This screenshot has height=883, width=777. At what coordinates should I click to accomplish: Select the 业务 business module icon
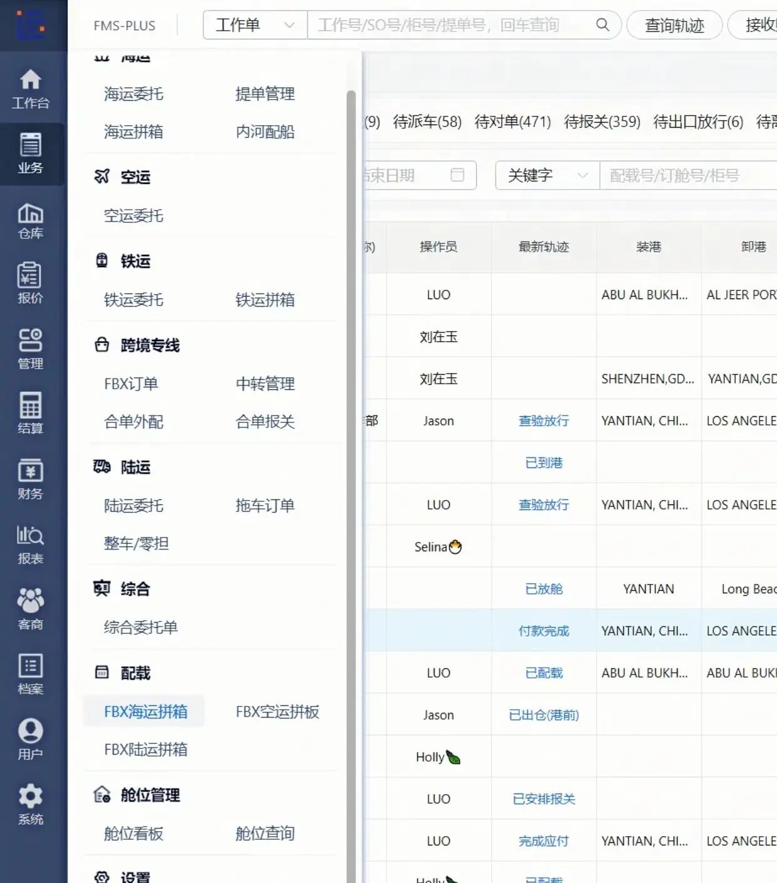(31, 152)
